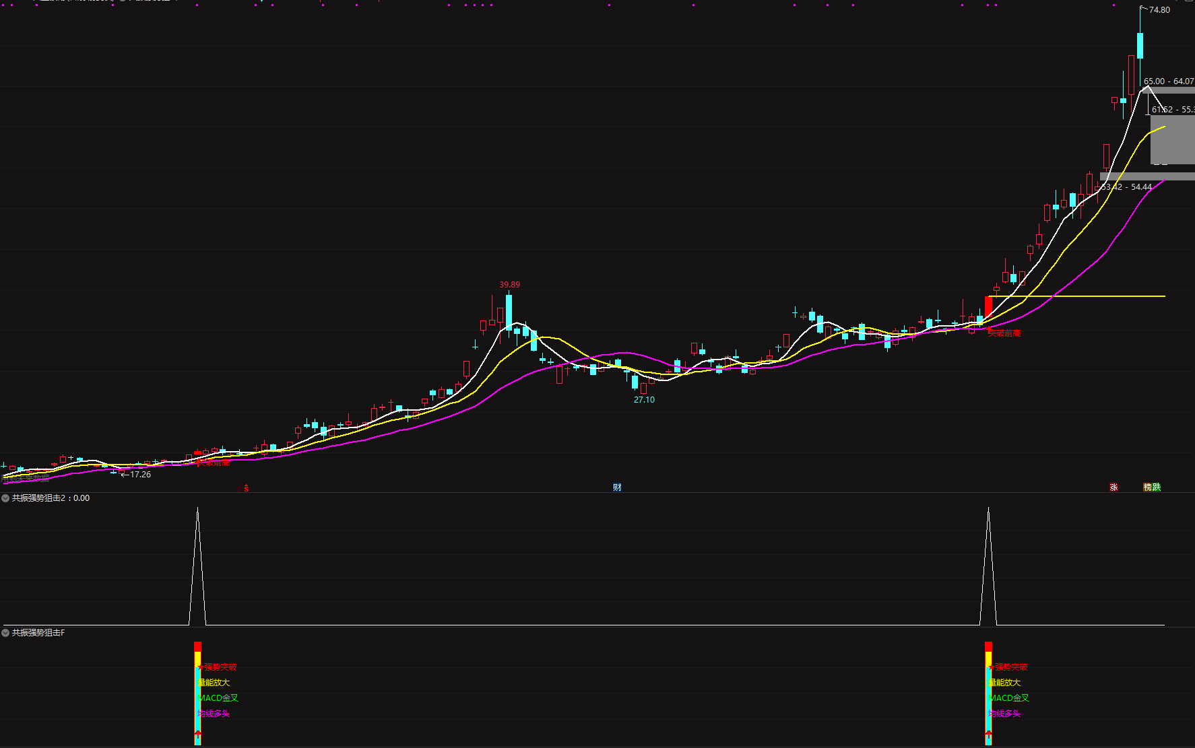Screen dimensions: 1195x748
Task: Click the blue 财 financial marker icon
Action: [x=617, y=487]
